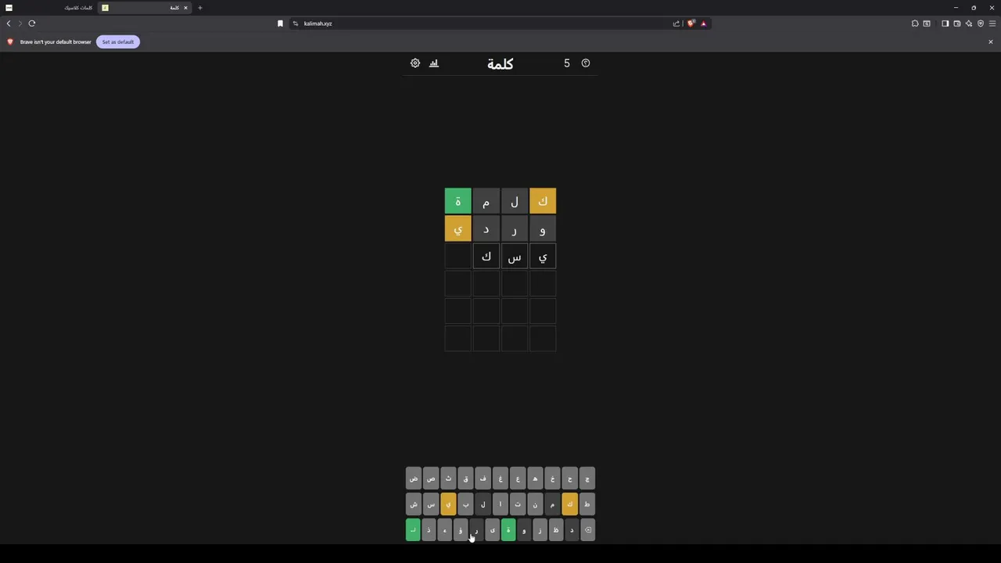Open the game settings gear
Image resolution: width=1001 pixels, height=563 pixels.
[415, 63]
